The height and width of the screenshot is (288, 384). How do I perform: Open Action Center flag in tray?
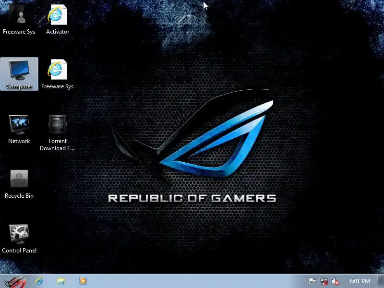312,281
